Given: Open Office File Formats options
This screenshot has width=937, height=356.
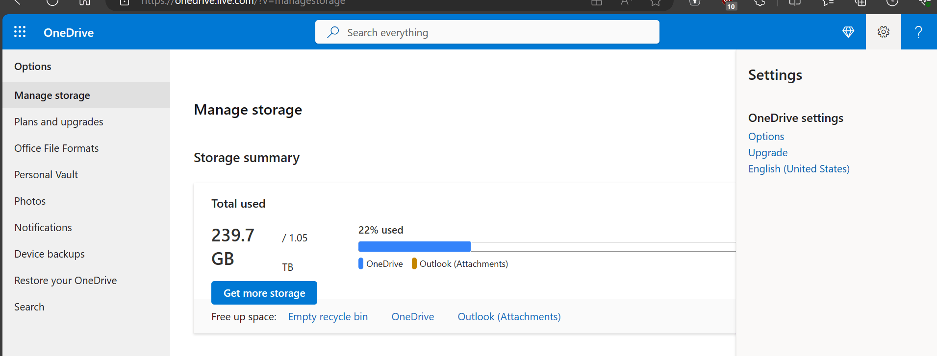Looking at the screenshot, I should tap(86, 148).
